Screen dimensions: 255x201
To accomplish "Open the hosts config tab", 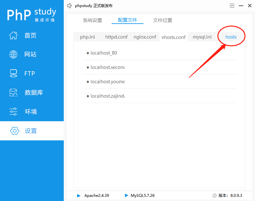I will [x=231, y=37].
